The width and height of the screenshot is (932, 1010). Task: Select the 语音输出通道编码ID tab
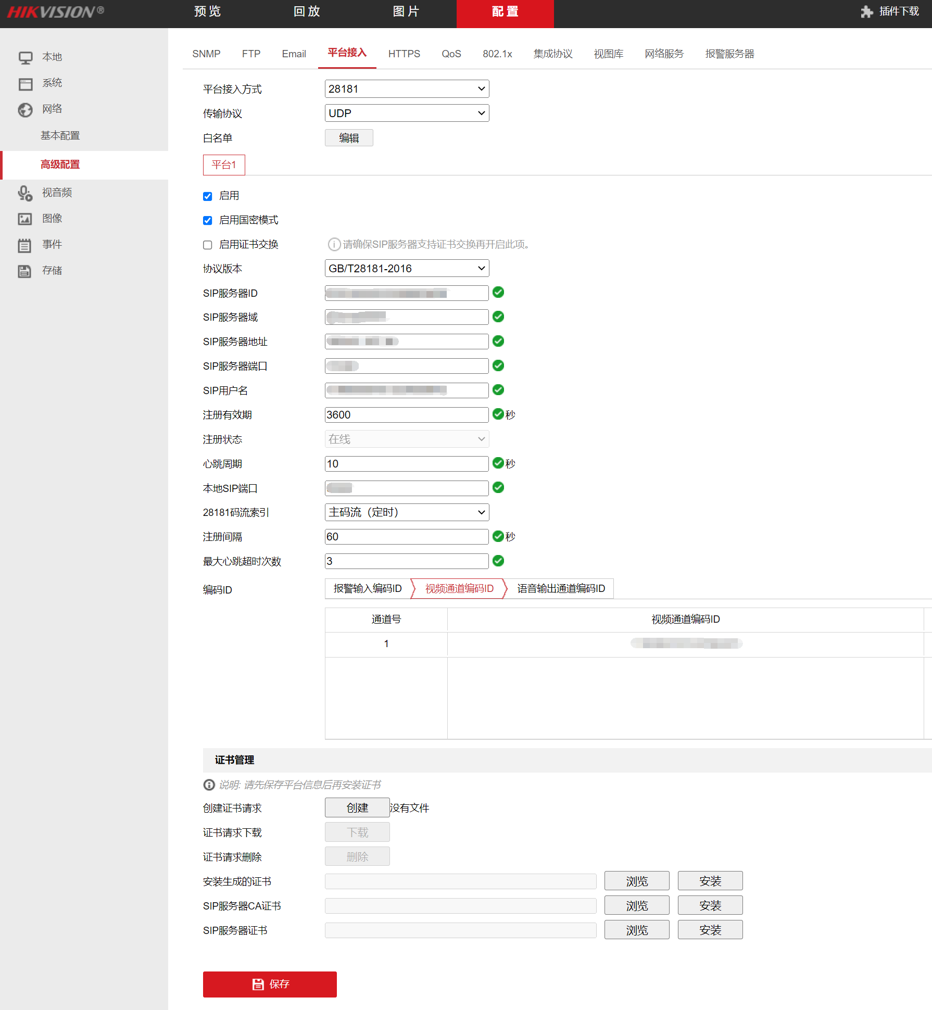pyautogui.click(x=561, y=589)
